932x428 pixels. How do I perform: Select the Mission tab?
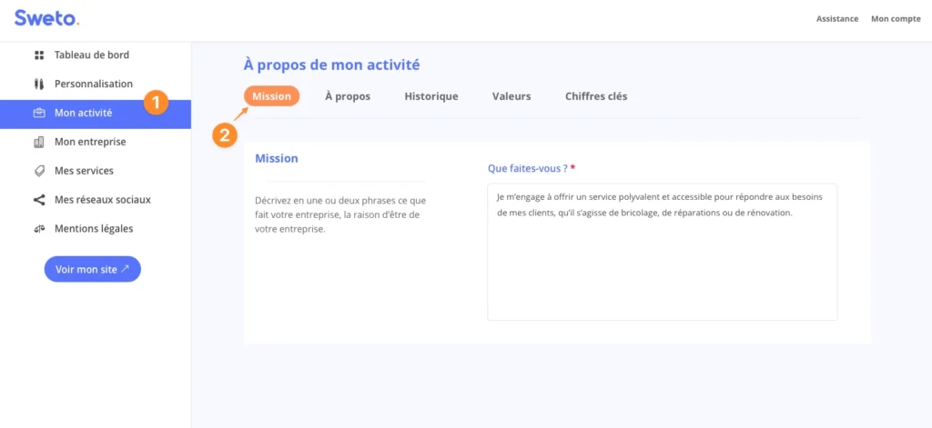pyautogui.click(x=271, y=96)
